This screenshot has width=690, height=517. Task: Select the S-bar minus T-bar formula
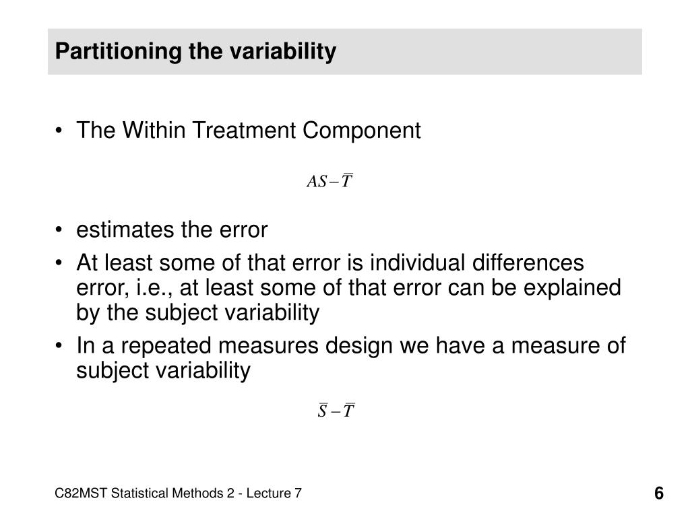coord(336,410)
